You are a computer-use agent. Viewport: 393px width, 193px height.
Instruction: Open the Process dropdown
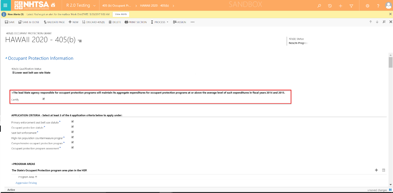[160, 22]
